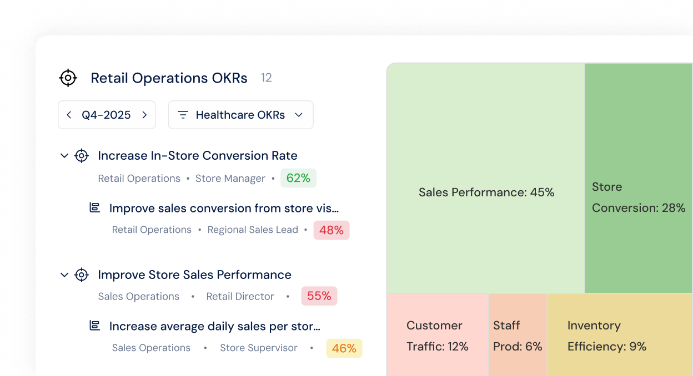693x376 pixels.
Task: Click key result icon for Improve sales conversion
Action: 95,208
